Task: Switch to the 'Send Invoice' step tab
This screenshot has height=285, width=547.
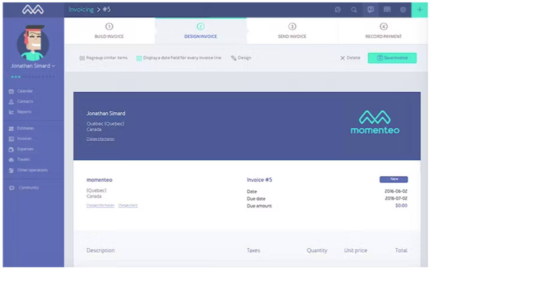Action: click(x=292, y=32)
